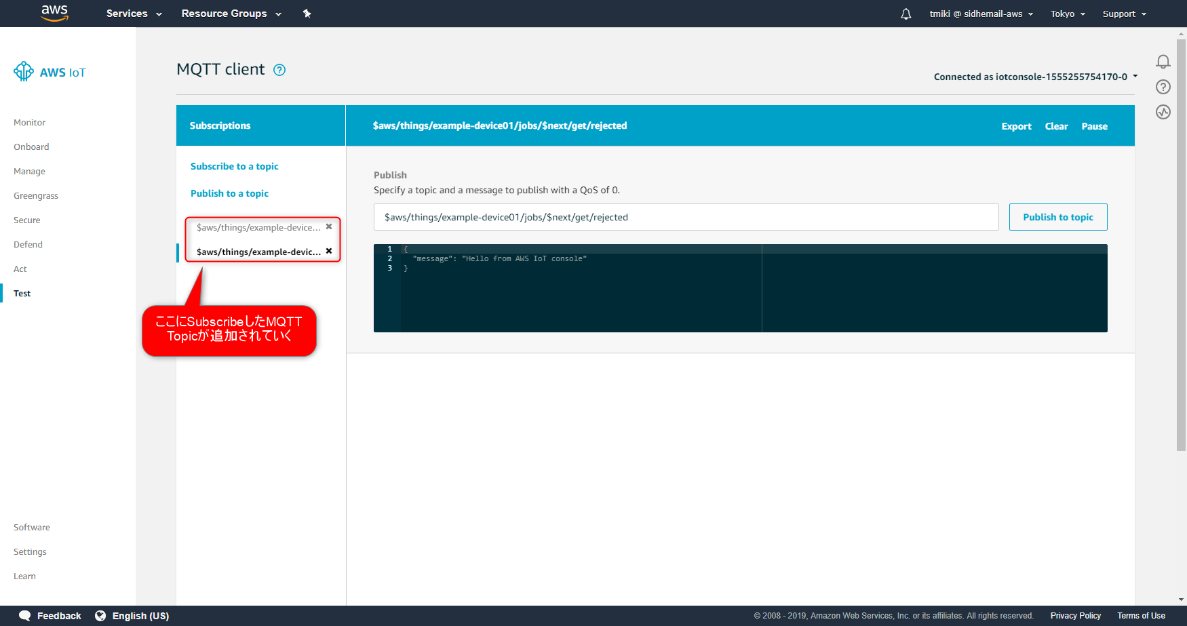Click English (US) language selector
The height and width of the screenshot is (626, 1187).
click(x=140, y=616)
